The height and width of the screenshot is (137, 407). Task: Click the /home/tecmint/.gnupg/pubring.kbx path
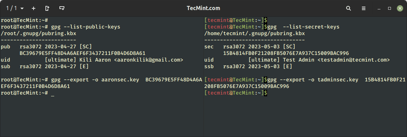pyautogui.click(x=255, y=33)
